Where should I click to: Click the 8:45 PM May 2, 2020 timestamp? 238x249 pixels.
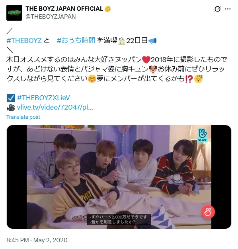click(37, 240)
